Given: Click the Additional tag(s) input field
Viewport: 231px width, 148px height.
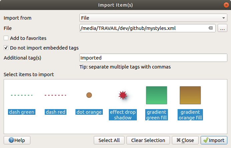Looking at the screenshot, I should point(153,58).
